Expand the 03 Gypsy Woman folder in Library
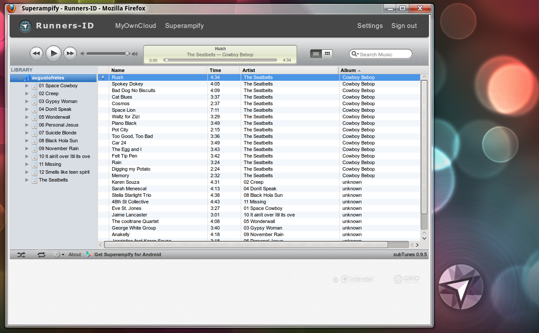Screen dimensions: 539x333 point(27,102)
